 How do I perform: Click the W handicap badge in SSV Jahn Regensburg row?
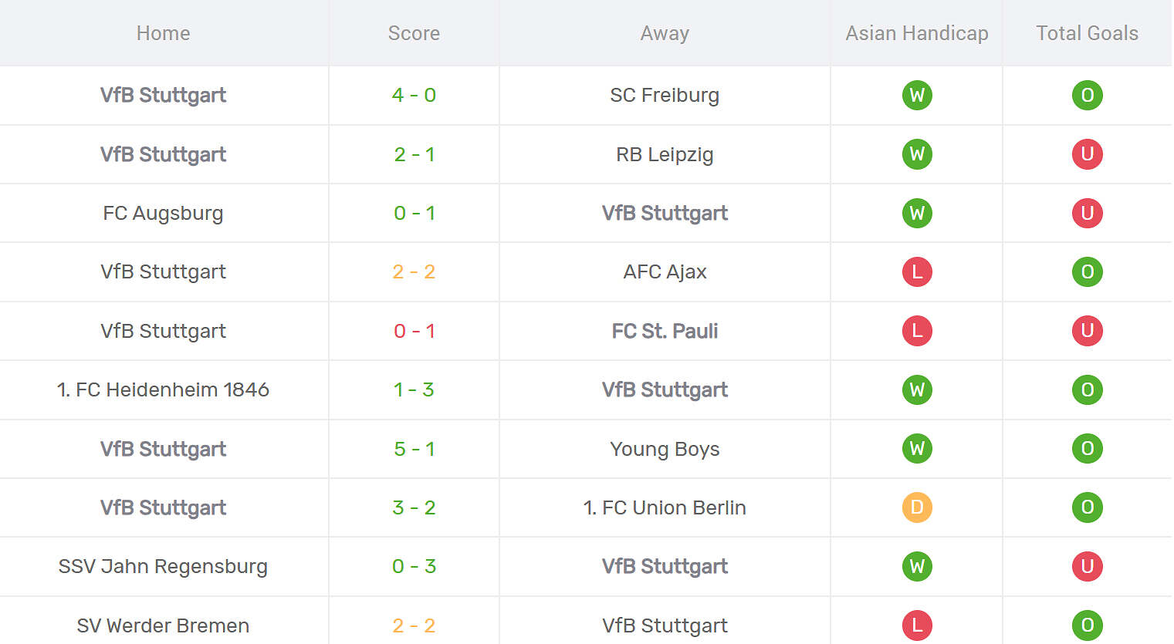click(x=917, y=566)
